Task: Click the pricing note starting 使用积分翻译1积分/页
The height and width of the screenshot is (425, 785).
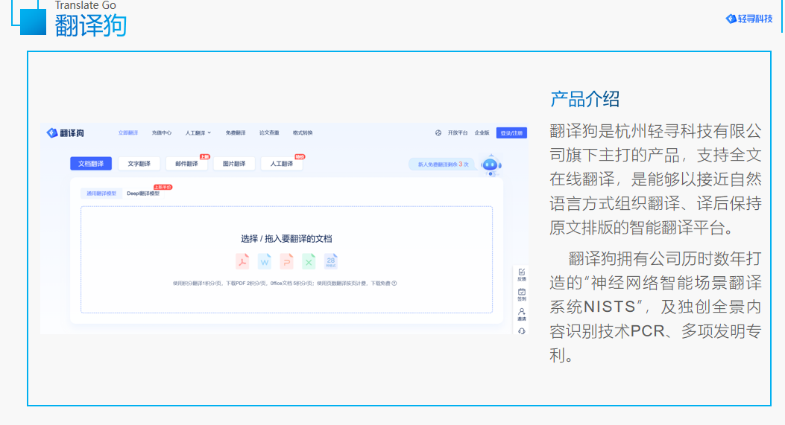Action: [x=281, y=284]
